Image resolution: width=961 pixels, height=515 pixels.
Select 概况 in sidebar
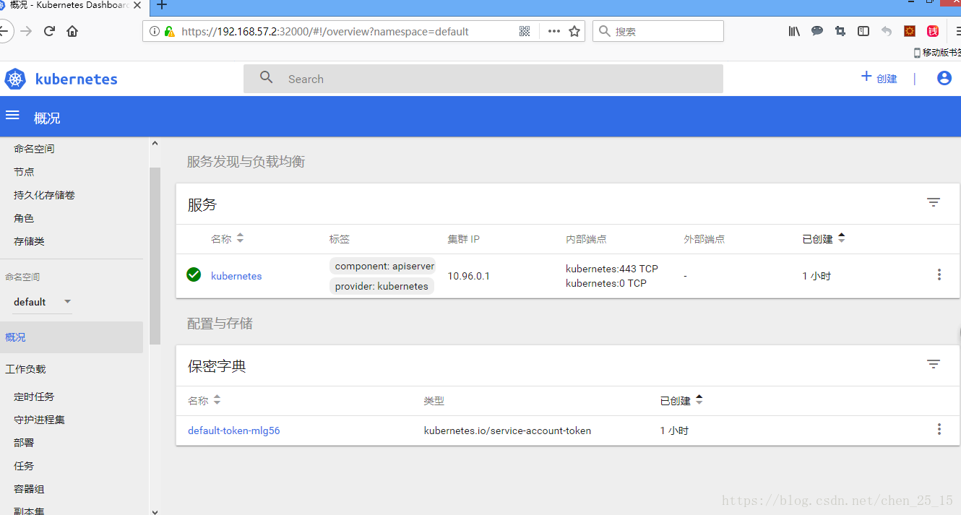coord(72,337)
